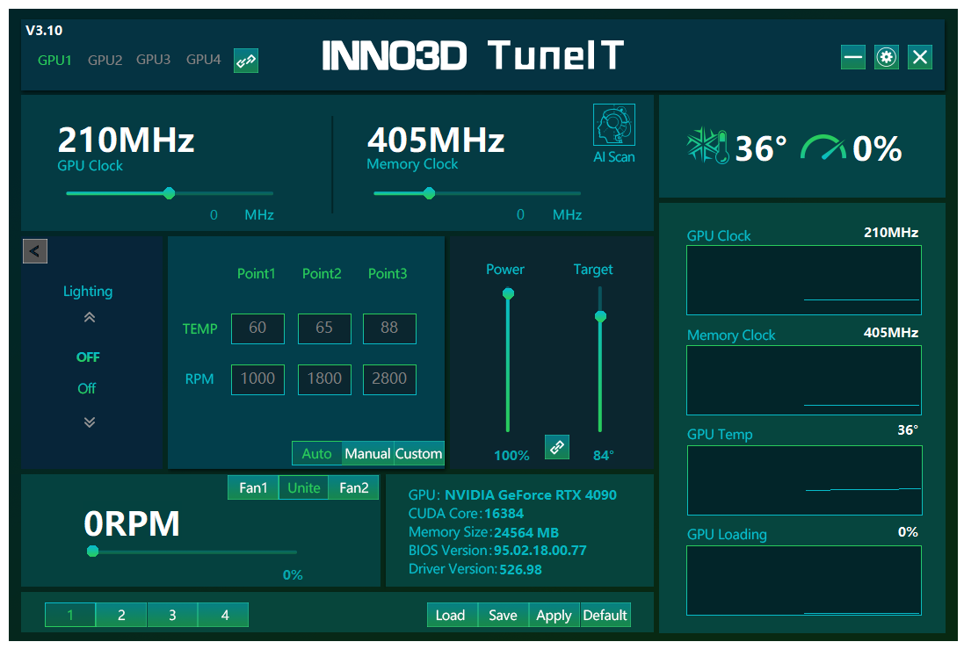Select the lowercase Off lighting entry
964x649 pixels.
(x=87, y=388)
